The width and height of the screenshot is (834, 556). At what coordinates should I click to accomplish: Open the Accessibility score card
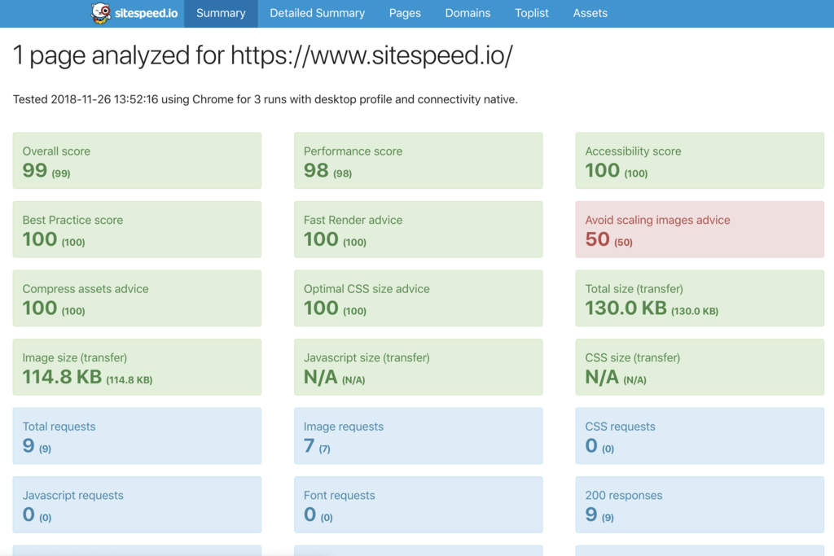coord(700,160)
